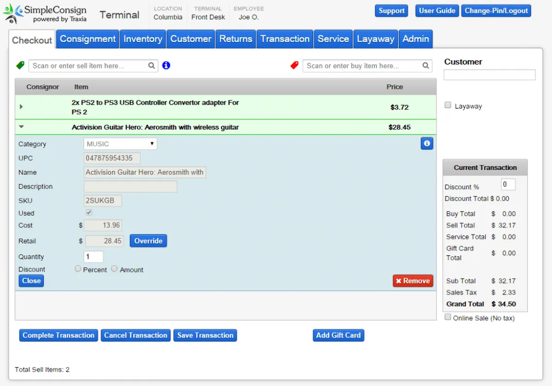Image resolution: width=552 pixels, height=386 pixels.
Task: Open the Returns tab
Action: (x=236, y=39)
